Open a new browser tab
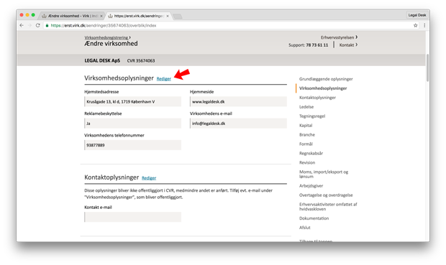Image resolution: width=446 pixels, height=265 pixels. pyautogui.click(x=178, y=17)
